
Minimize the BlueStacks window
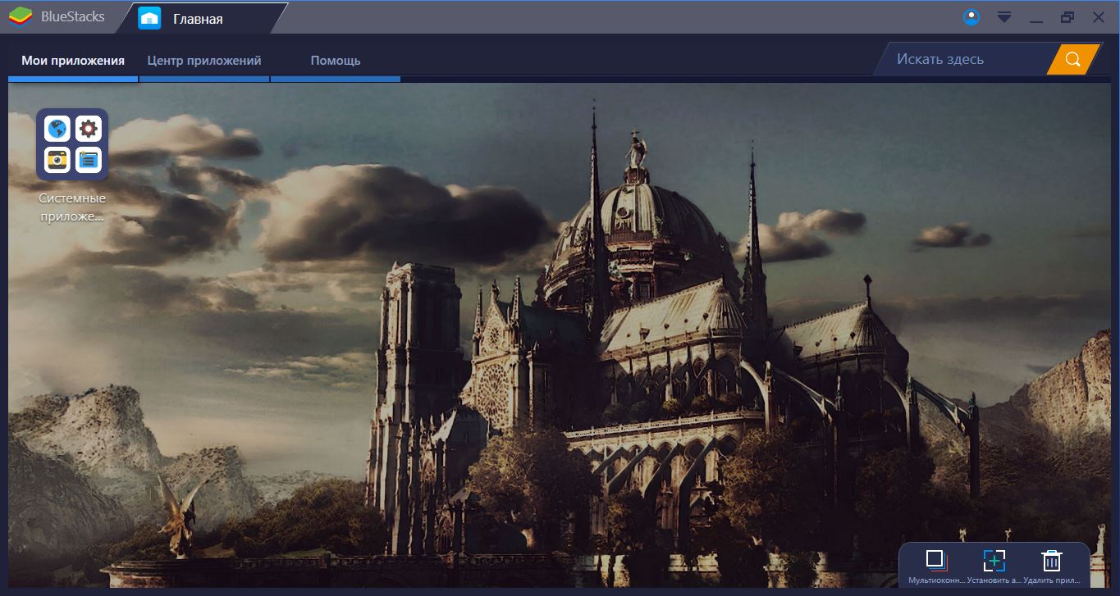point(1035,17)
